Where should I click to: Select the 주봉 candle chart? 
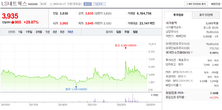(x=127, y=32)
